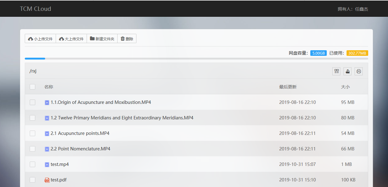
Task: Click the printer icon button
Action: 359,71
